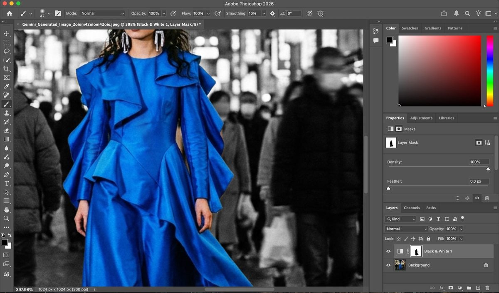Select the Blur tool
The width and height of the screenshot is (499, 293).
click(6, 148)
